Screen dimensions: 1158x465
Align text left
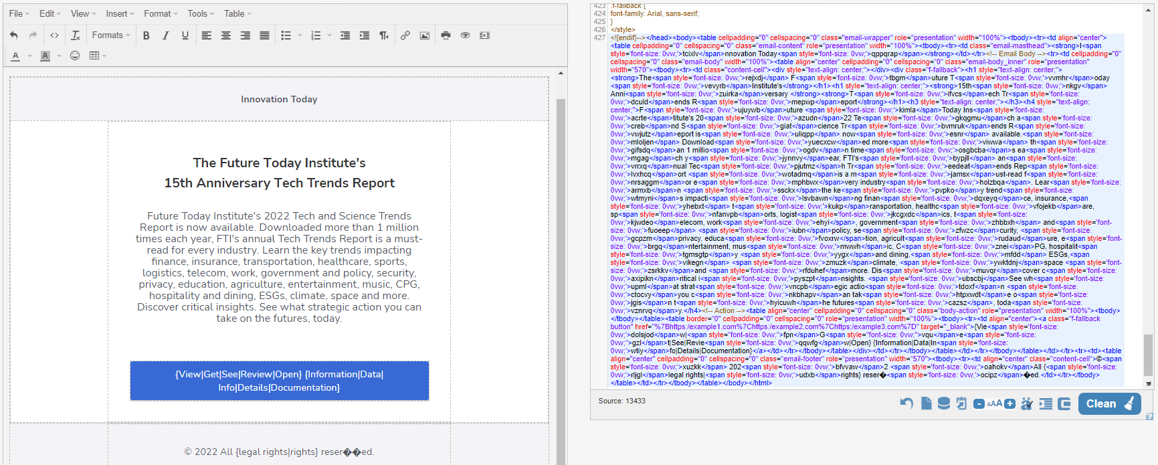point(207,35)
